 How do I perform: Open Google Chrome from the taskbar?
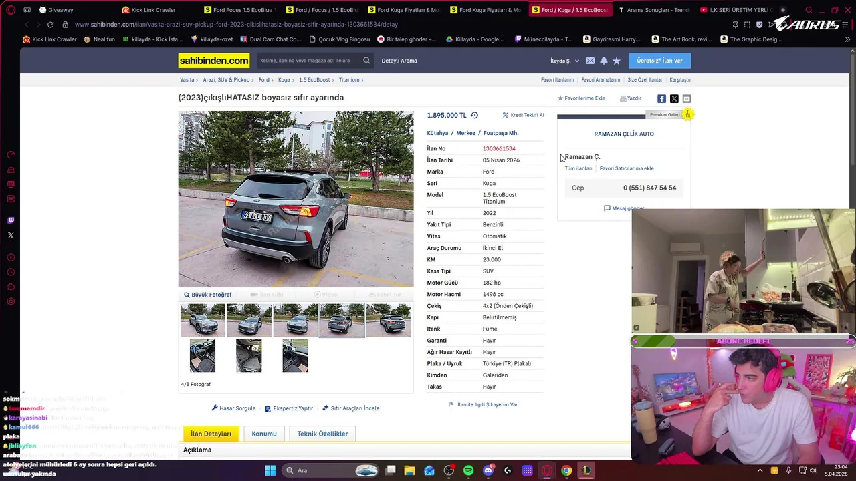click(566, 470)
